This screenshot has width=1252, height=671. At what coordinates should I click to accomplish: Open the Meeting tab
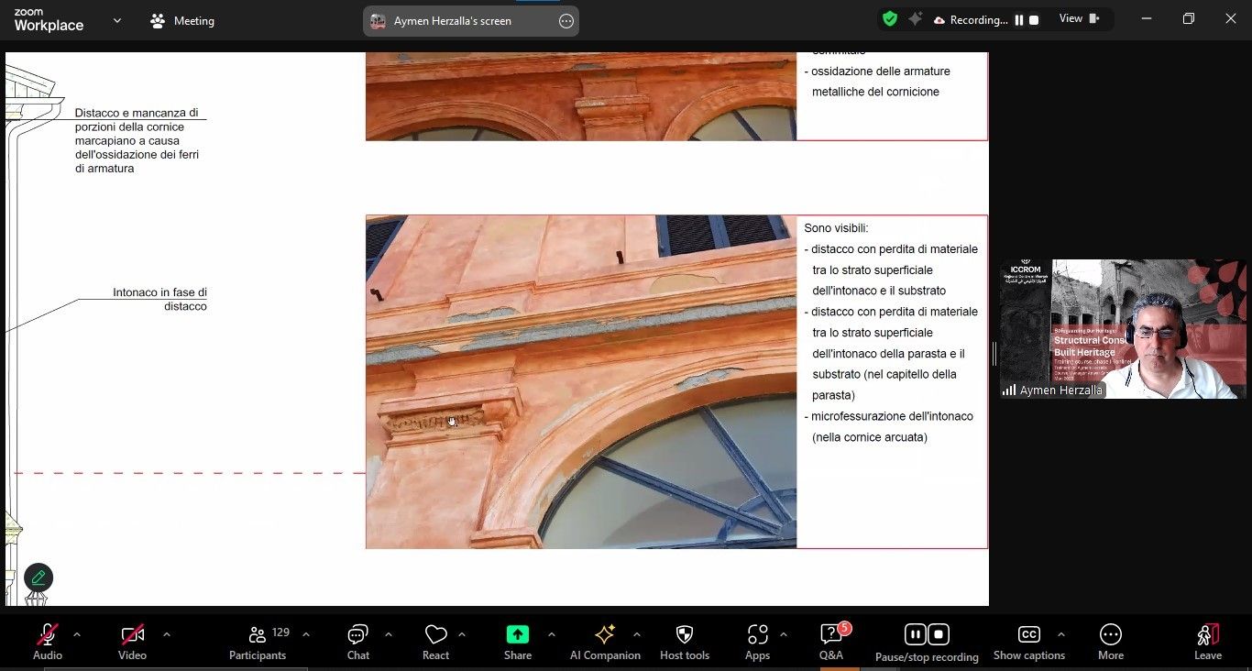pyautogui.click(x=182, y=20)
